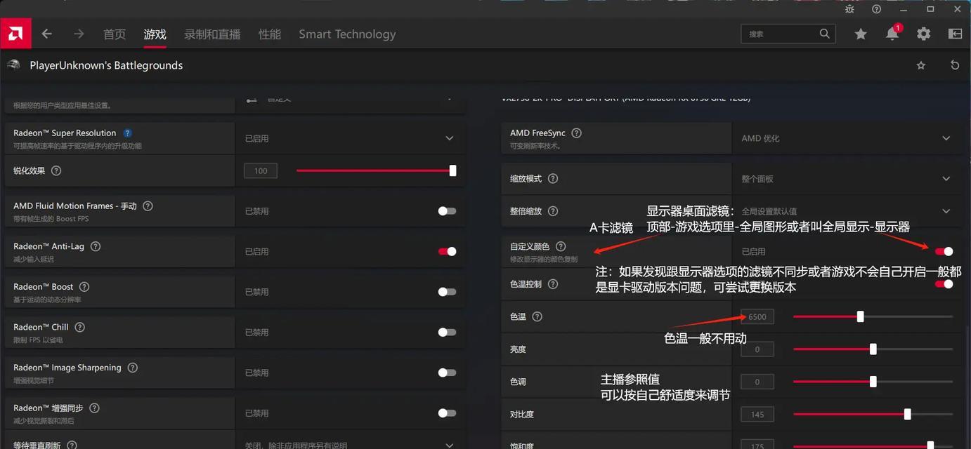
Task: Enable Radeon Boost switch
Action: point(447,292)
